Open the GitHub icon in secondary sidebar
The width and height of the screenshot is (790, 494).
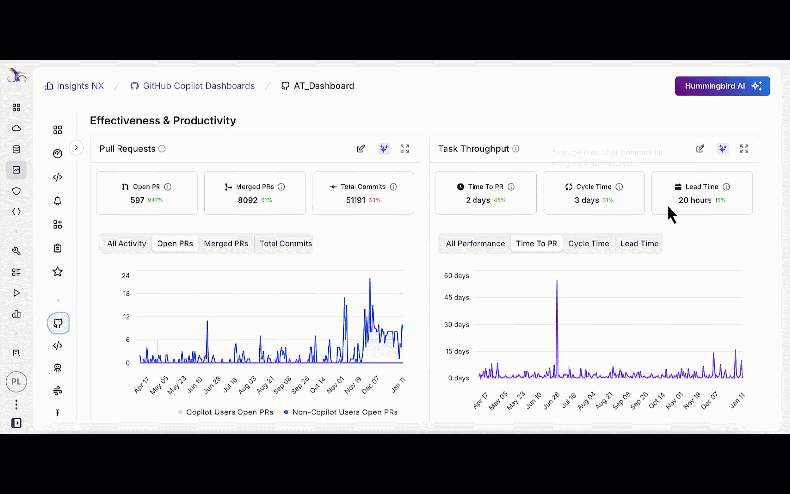(58, 324)
